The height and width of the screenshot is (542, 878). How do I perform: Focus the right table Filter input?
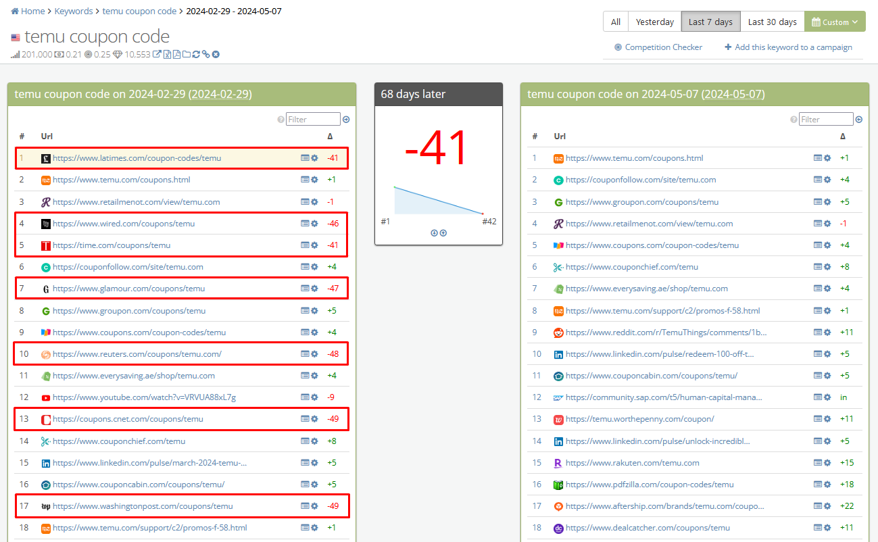point(826,120)
